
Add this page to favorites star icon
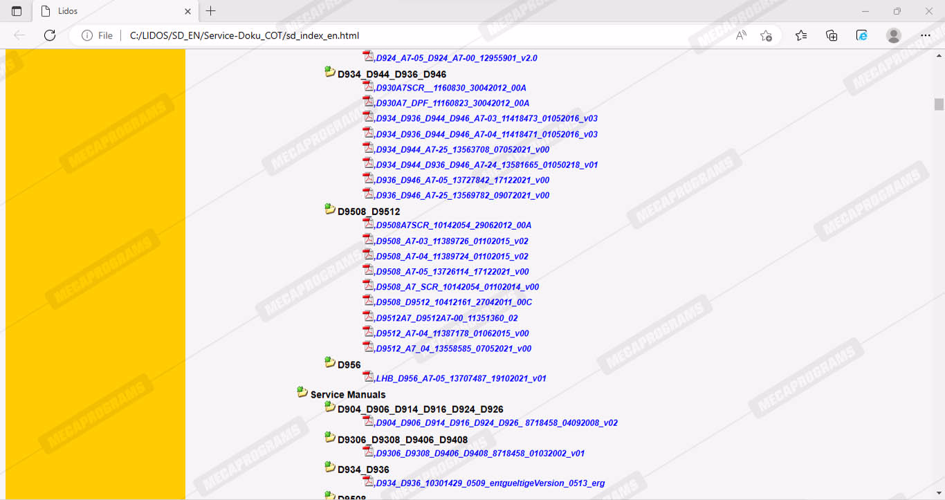[766, 35]
